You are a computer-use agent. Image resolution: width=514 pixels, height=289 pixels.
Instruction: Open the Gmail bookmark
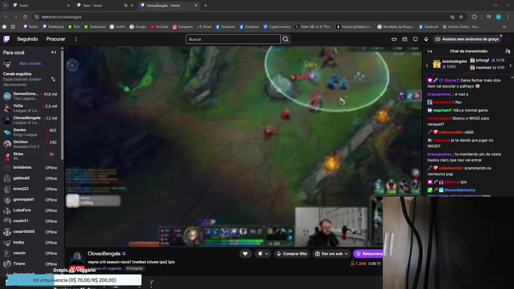204,27
